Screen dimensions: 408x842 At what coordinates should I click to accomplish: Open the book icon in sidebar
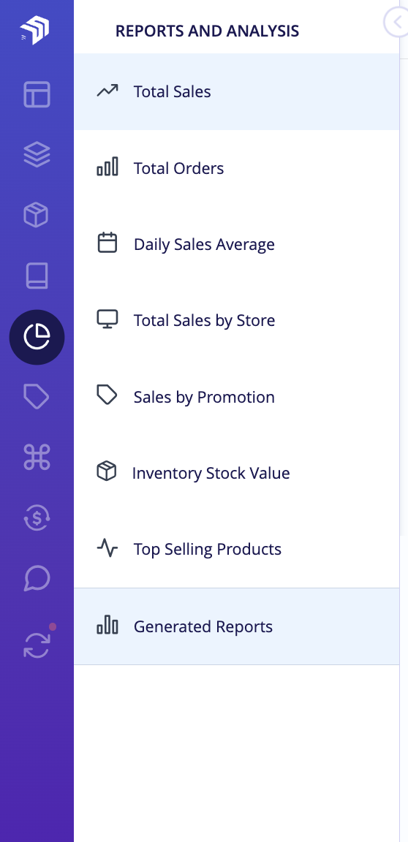point(37,276)
